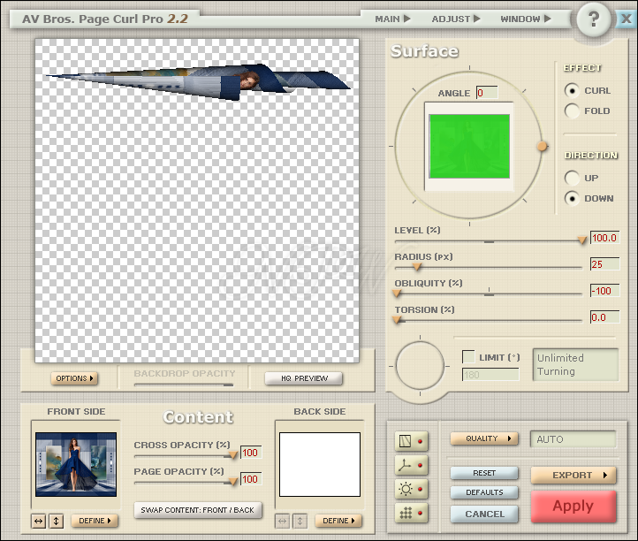Flip front side content horizontally
The width and height of the screenshot is (638, 541).
coord(38,521)
